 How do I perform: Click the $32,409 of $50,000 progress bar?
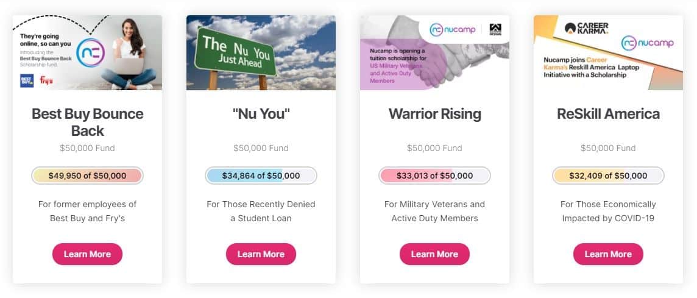608,176
